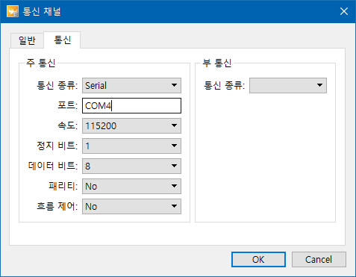Click the 부 통신 group heading
The height and width of the screenshot is (277, 356).
(217, 63)
